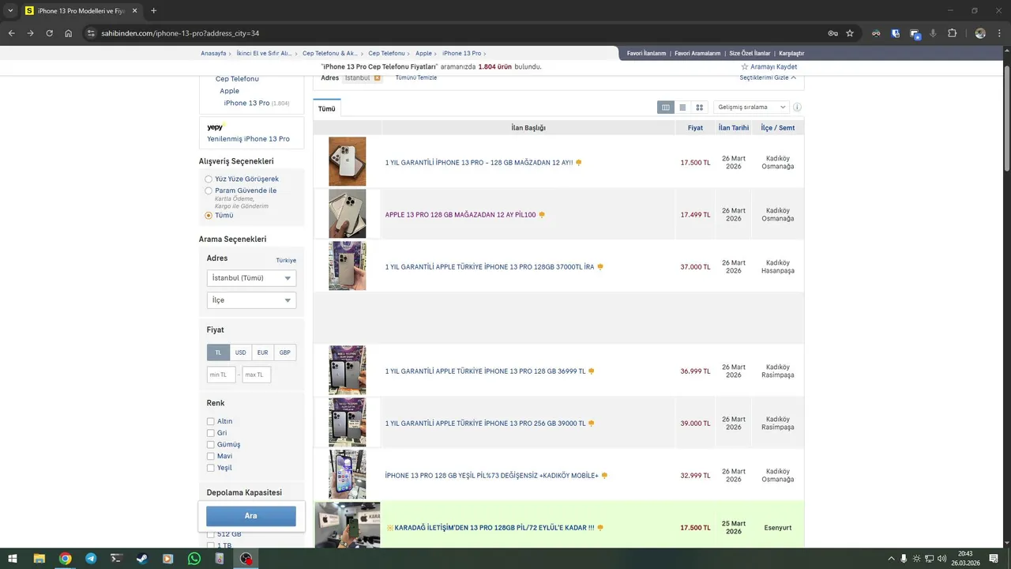
Task: Open WhatsApp from the taskbar
Action: coord(194,559)
